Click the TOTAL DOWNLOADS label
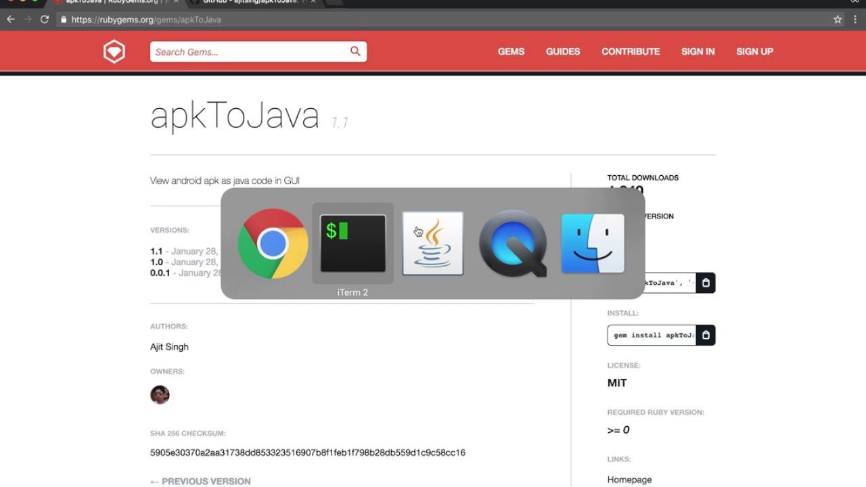 [643, 177]
